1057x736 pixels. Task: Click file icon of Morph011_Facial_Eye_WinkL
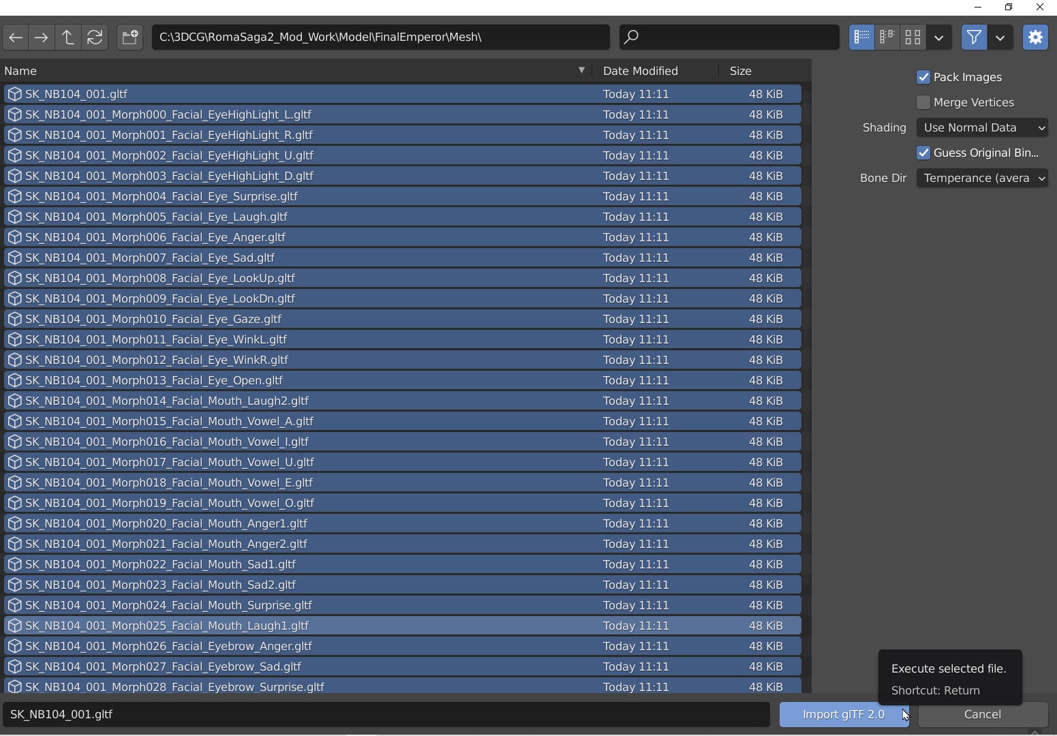pos(14,339)
